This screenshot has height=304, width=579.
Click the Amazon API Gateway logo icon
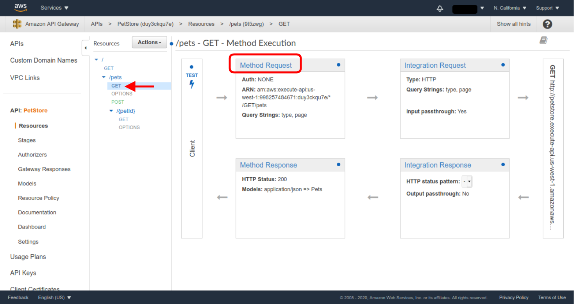(17, 24)
